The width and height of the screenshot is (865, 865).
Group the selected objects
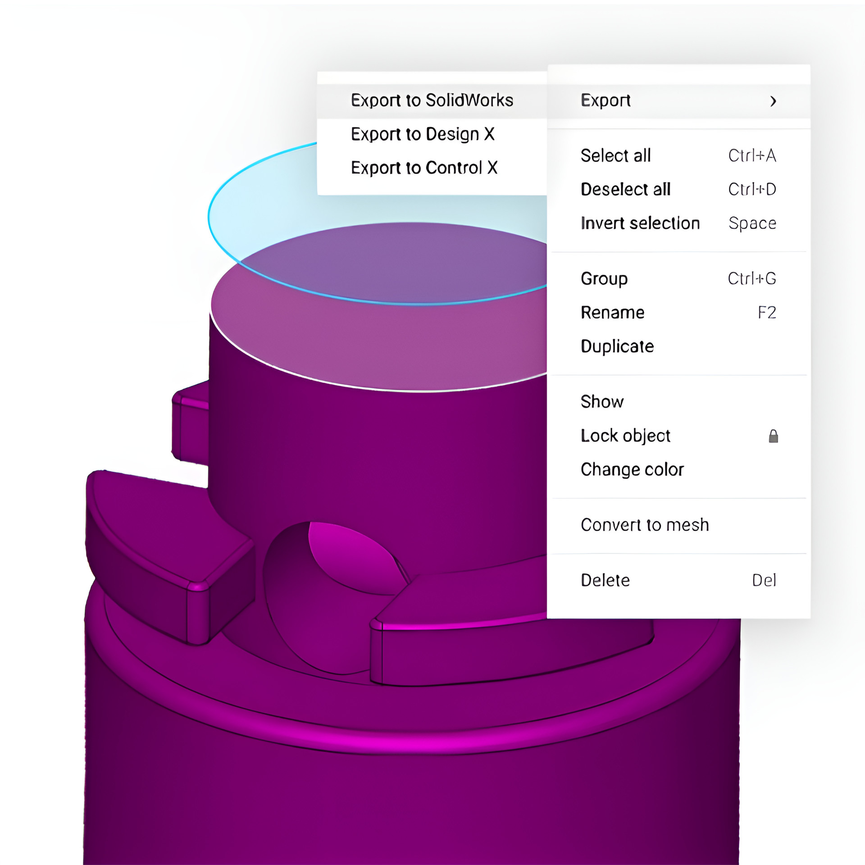point(604,279)
